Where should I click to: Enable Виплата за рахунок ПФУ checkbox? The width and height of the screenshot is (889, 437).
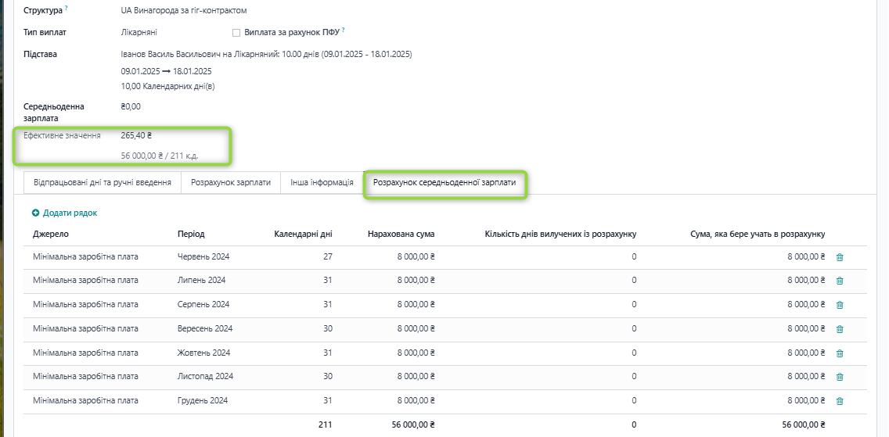coord(236,33)
